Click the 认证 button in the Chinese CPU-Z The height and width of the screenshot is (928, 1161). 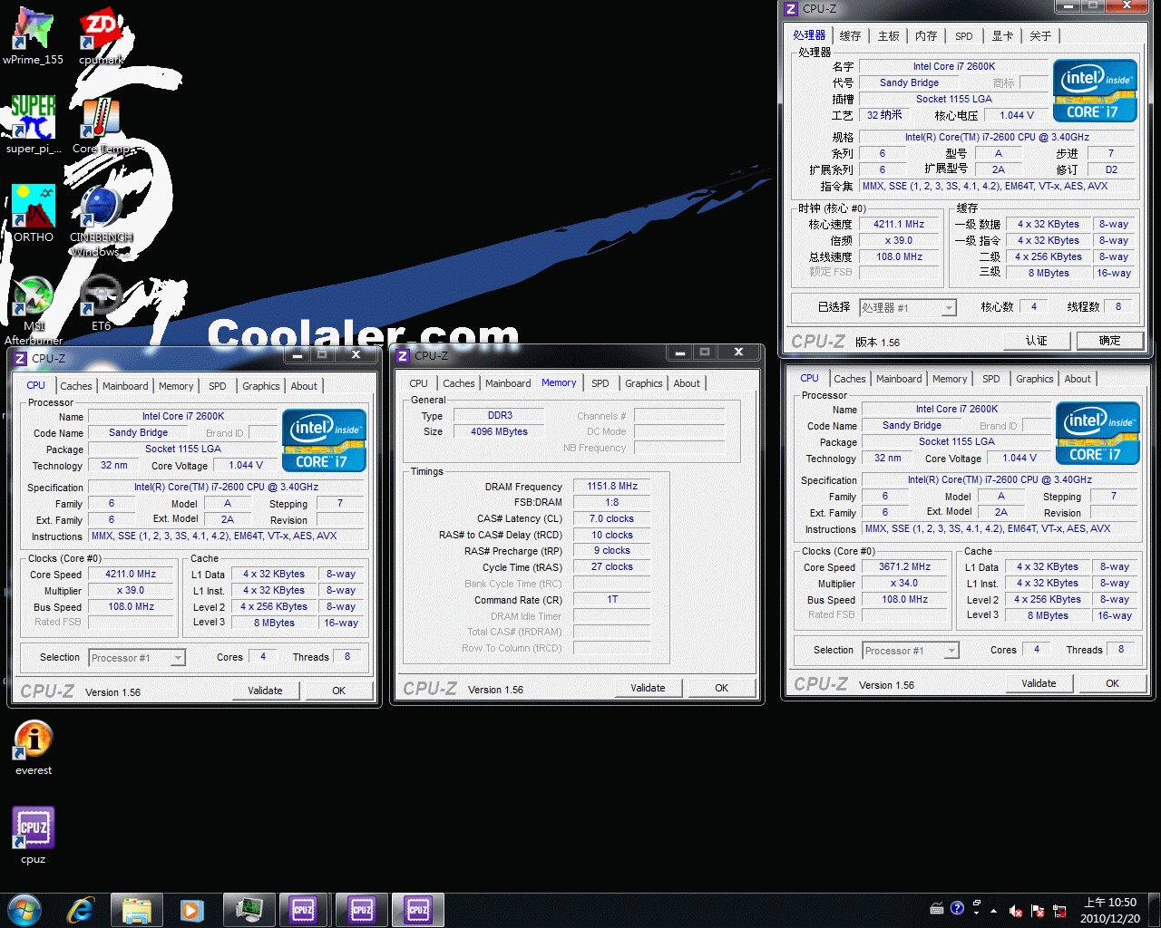(1037, 341)
